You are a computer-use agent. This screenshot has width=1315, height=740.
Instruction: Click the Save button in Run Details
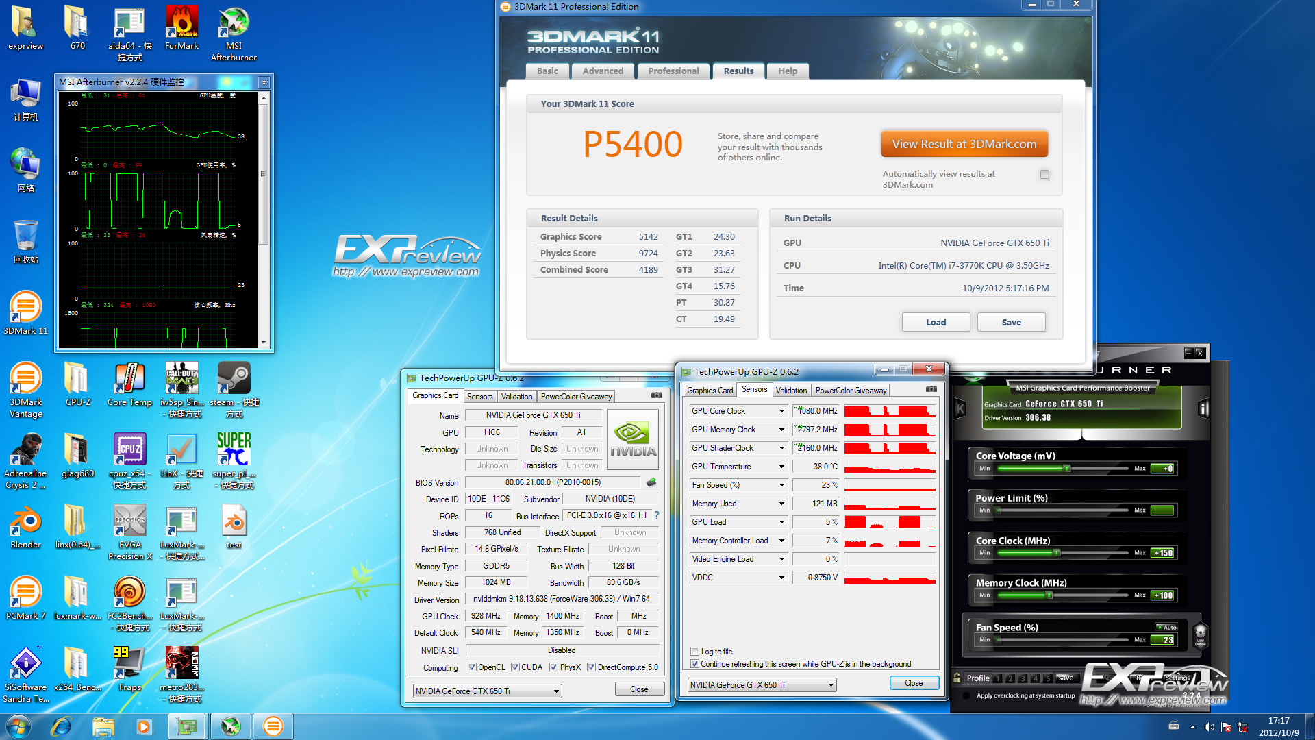pos(1011,322)
